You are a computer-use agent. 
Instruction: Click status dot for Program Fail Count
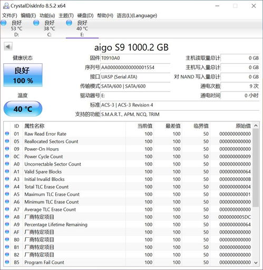[7, 262]
